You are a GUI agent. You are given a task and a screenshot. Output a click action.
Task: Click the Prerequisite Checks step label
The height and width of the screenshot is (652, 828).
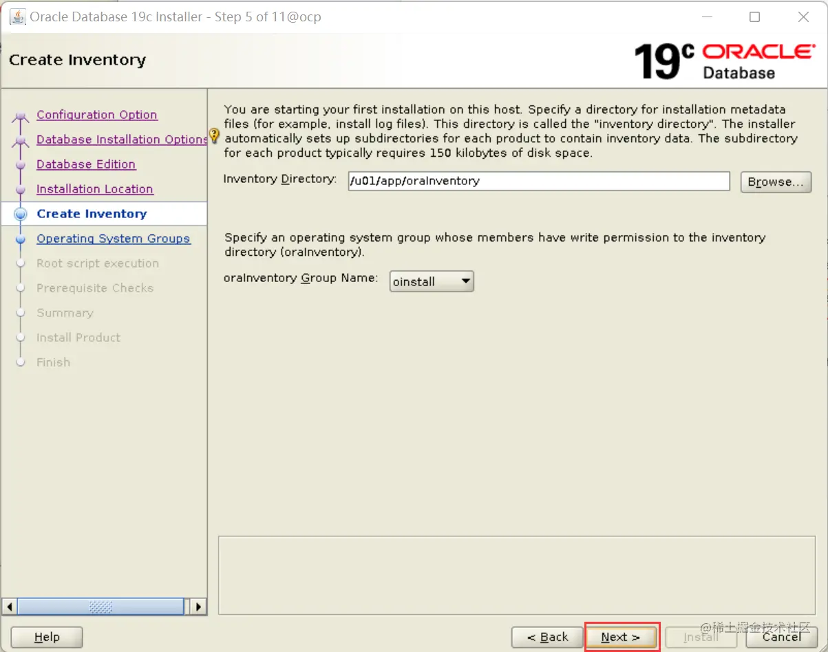click(95, 288)
